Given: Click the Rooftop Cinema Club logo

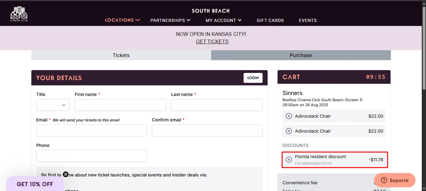Looking at the screenshot, I should click(19, 14).
